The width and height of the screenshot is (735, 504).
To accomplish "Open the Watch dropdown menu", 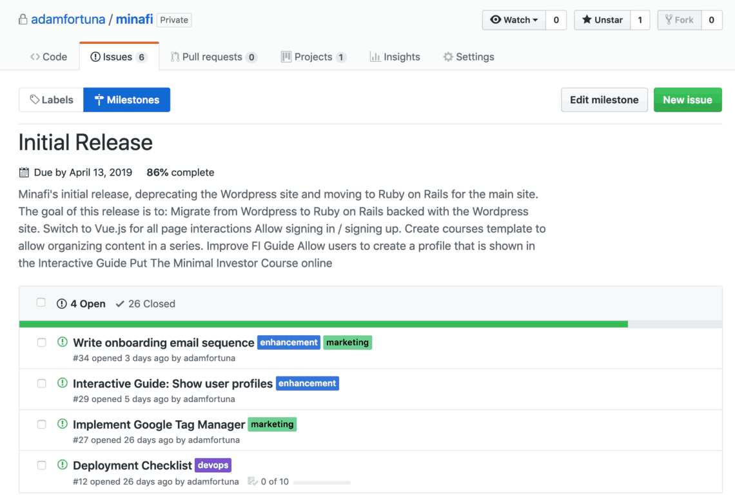I will pos(514,20).
